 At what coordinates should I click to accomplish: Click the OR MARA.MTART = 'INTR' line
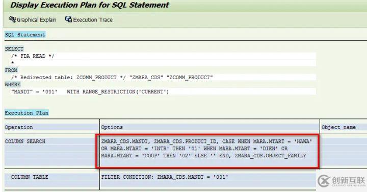point(194,149)
